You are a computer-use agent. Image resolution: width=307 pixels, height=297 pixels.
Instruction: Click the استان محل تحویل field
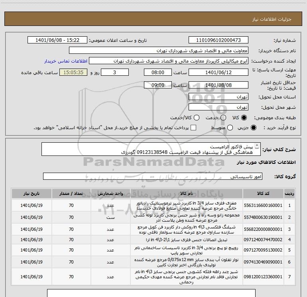218,96
